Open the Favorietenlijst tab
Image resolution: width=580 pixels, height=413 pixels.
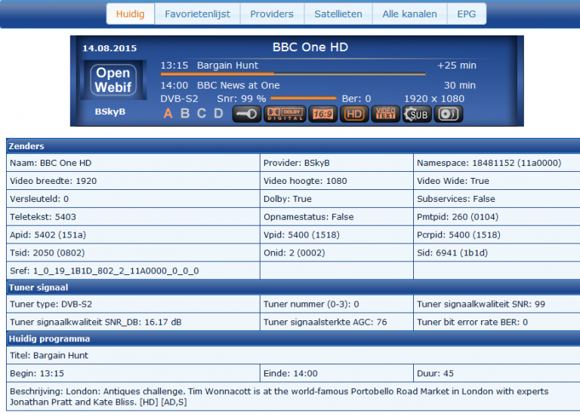198,14
